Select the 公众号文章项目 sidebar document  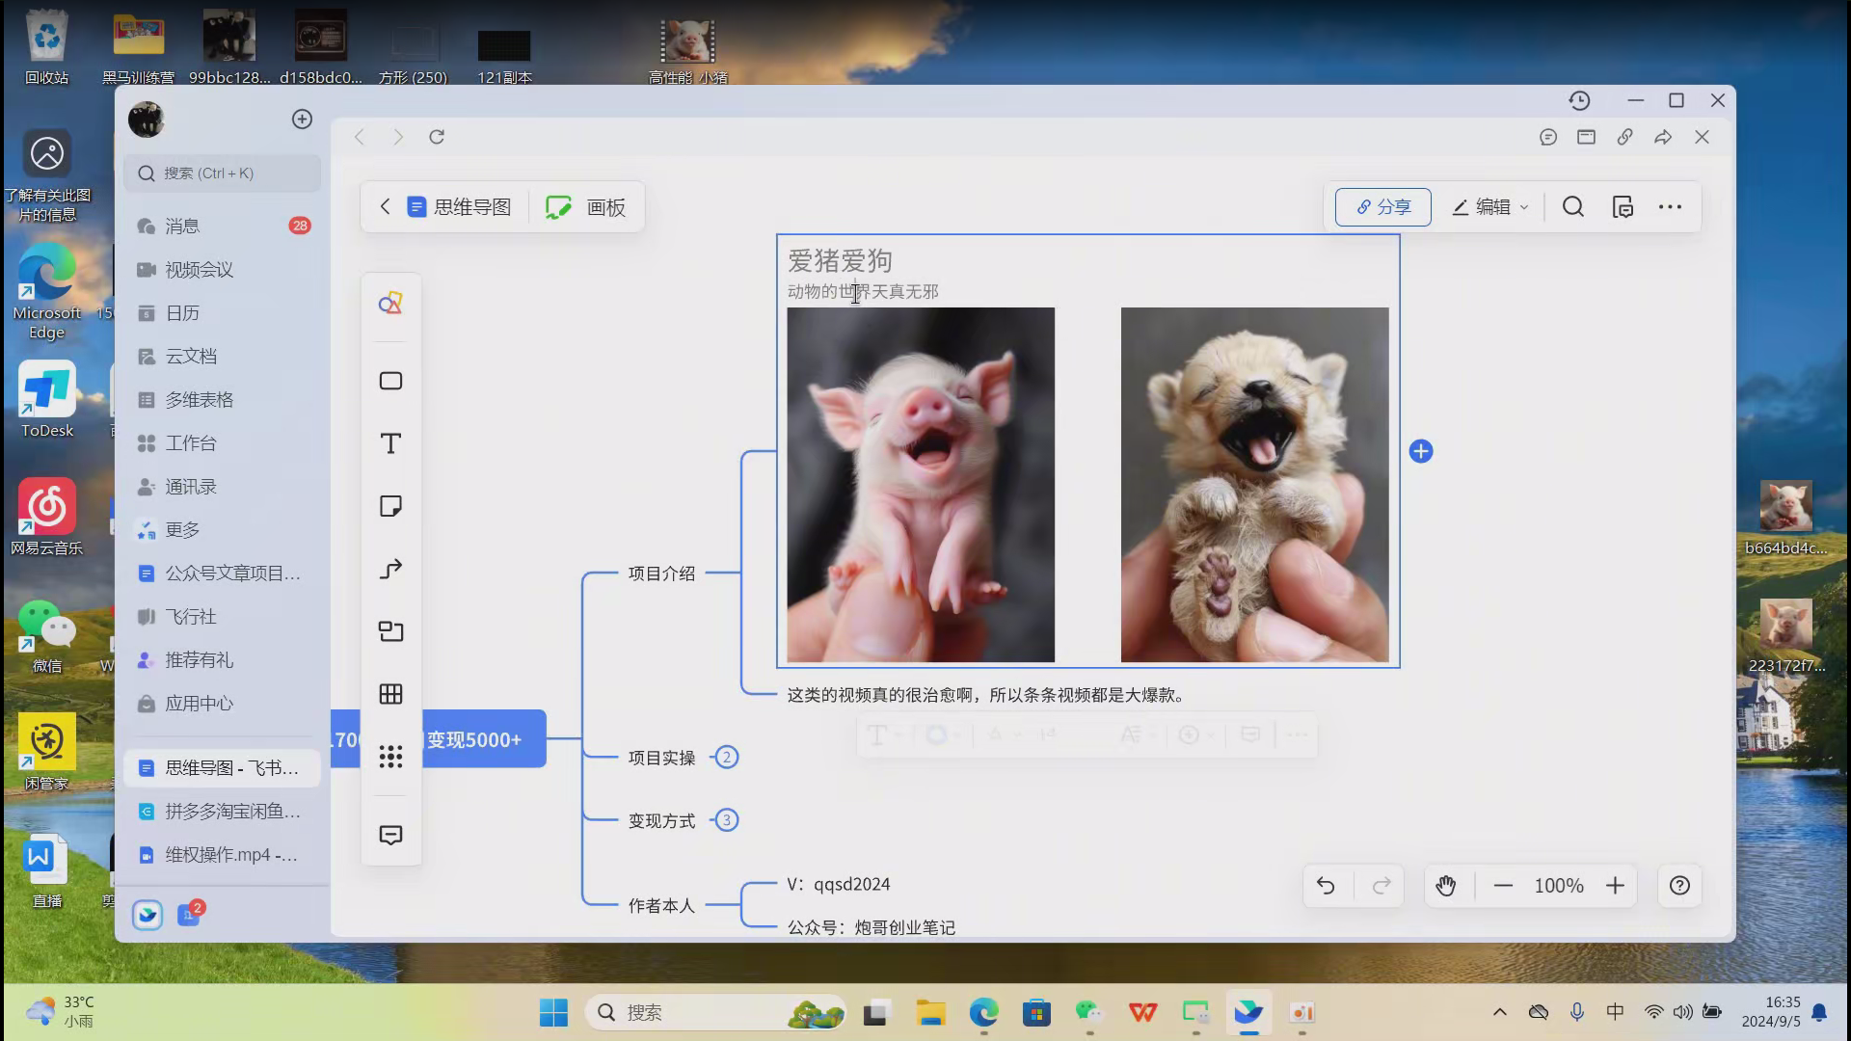[223, 574]
